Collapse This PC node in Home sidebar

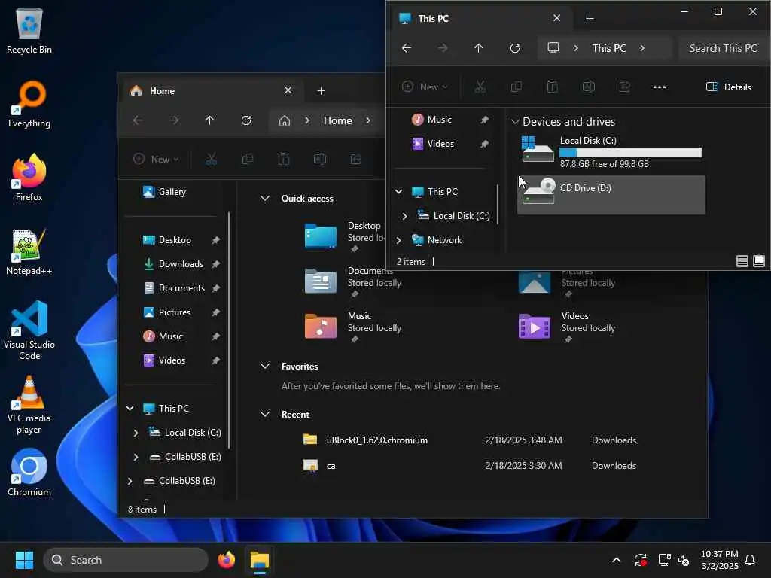[x=130, y=409]
